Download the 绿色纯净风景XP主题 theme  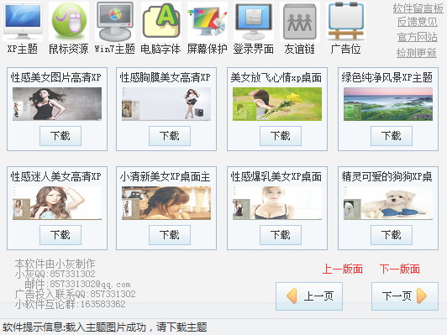coord(392,136)
